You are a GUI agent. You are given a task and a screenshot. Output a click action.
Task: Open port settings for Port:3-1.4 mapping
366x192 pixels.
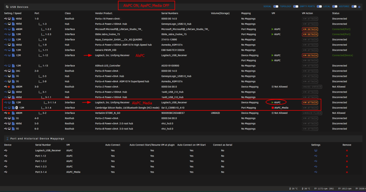click(316, 172)
